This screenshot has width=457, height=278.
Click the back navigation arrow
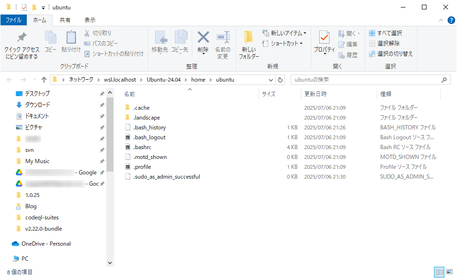10,80
